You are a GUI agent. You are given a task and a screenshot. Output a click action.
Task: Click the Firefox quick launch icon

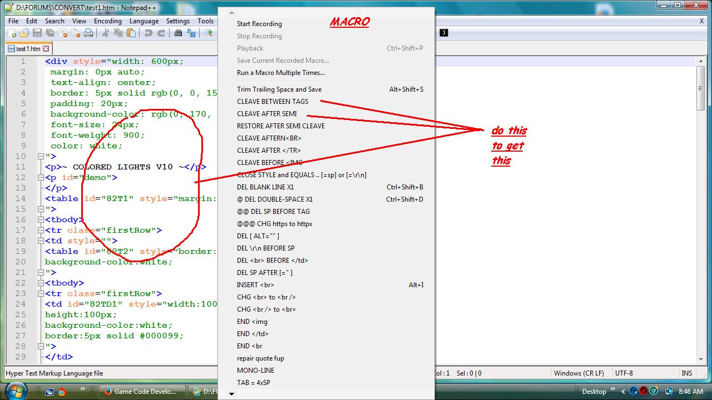62,392
